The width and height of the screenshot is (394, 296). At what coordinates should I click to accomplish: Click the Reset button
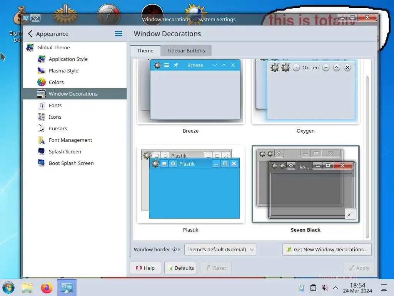[216, 268]
